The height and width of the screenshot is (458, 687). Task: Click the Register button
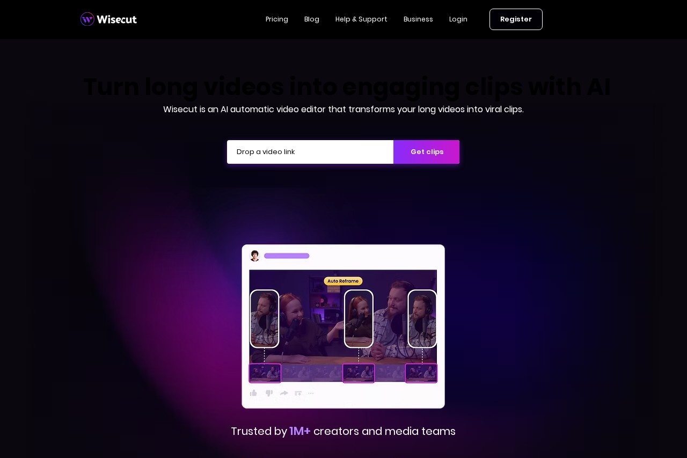pyautogui.click(x=516, y=19)
